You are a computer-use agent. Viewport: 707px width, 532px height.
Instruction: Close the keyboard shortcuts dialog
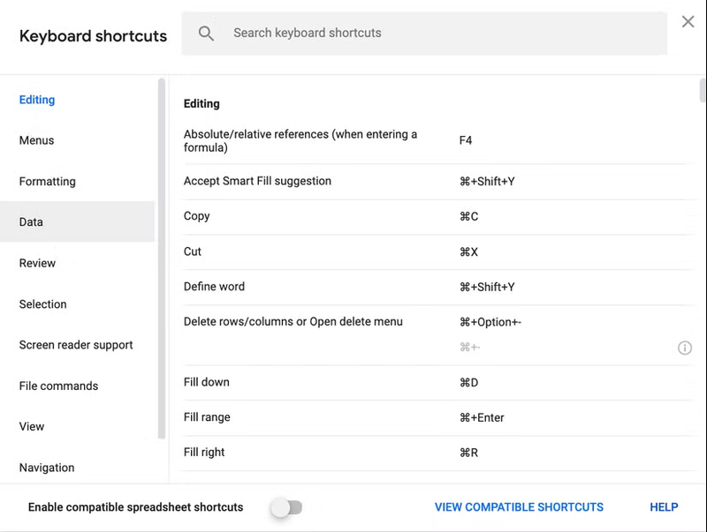688,22
